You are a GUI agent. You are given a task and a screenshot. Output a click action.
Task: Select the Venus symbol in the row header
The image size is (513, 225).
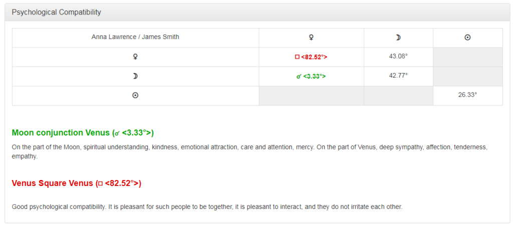[x=135, y=57]
